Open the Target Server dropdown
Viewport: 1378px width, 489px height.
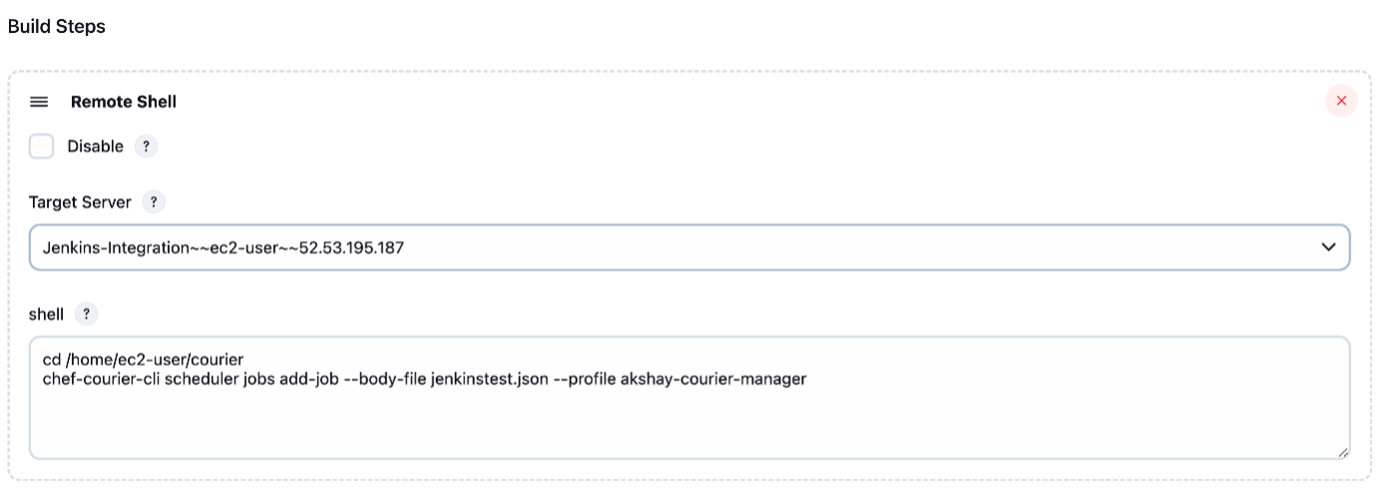tap(689, 247)
